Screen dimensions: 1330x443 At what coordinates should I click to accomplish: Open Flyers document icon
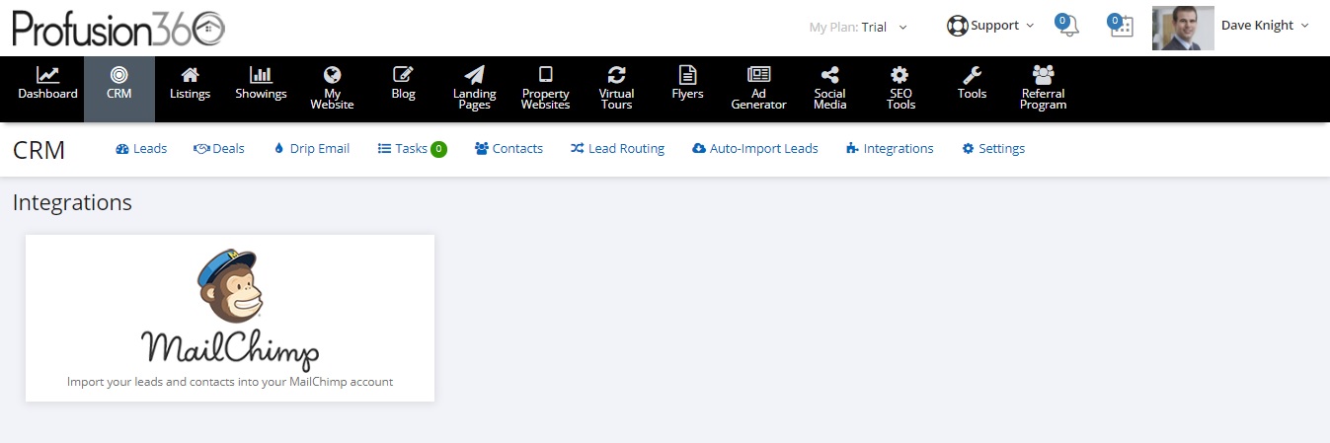(x=687, y=75)
